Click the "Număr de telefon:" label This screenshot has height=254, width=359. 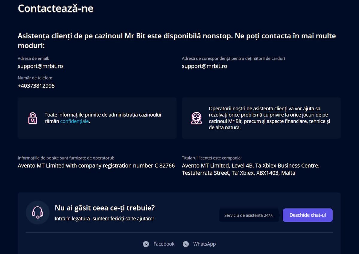(x=35, y=78)
